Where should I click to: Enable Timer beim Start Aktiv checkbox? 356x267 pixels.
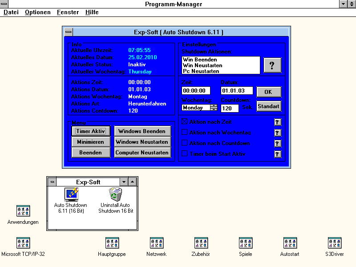[185, 154]
